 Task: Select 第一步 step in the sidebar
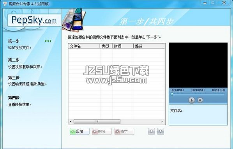(x=14, y=41)
